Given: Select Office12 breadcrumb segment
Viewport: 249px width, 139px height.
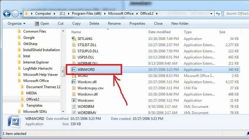Looking at the screenshot, I should (147, 14).
